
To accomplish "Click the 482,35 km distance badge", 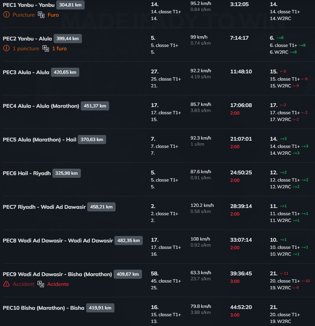I will (x=128, y=241).
